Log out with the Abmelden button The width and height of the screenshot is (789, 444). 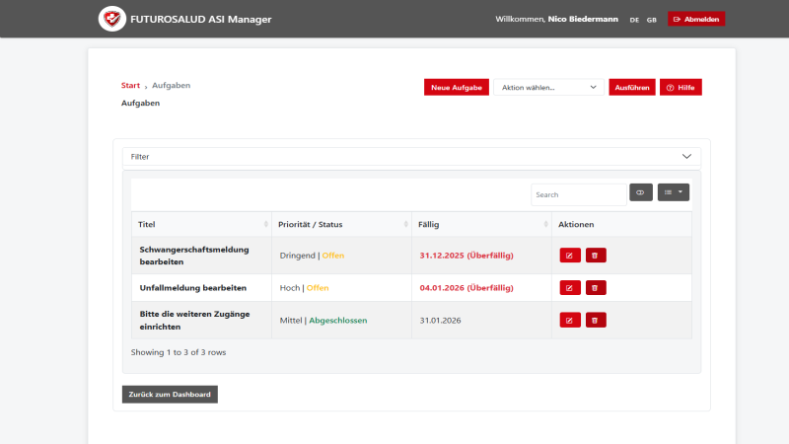[696, 19]
